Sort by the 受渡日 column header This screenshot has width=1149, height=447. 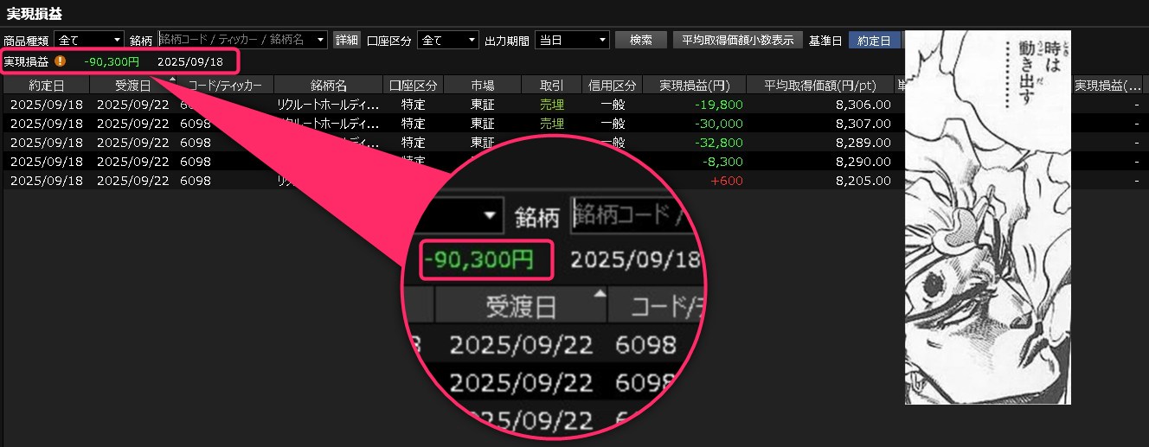pos(133,85)
